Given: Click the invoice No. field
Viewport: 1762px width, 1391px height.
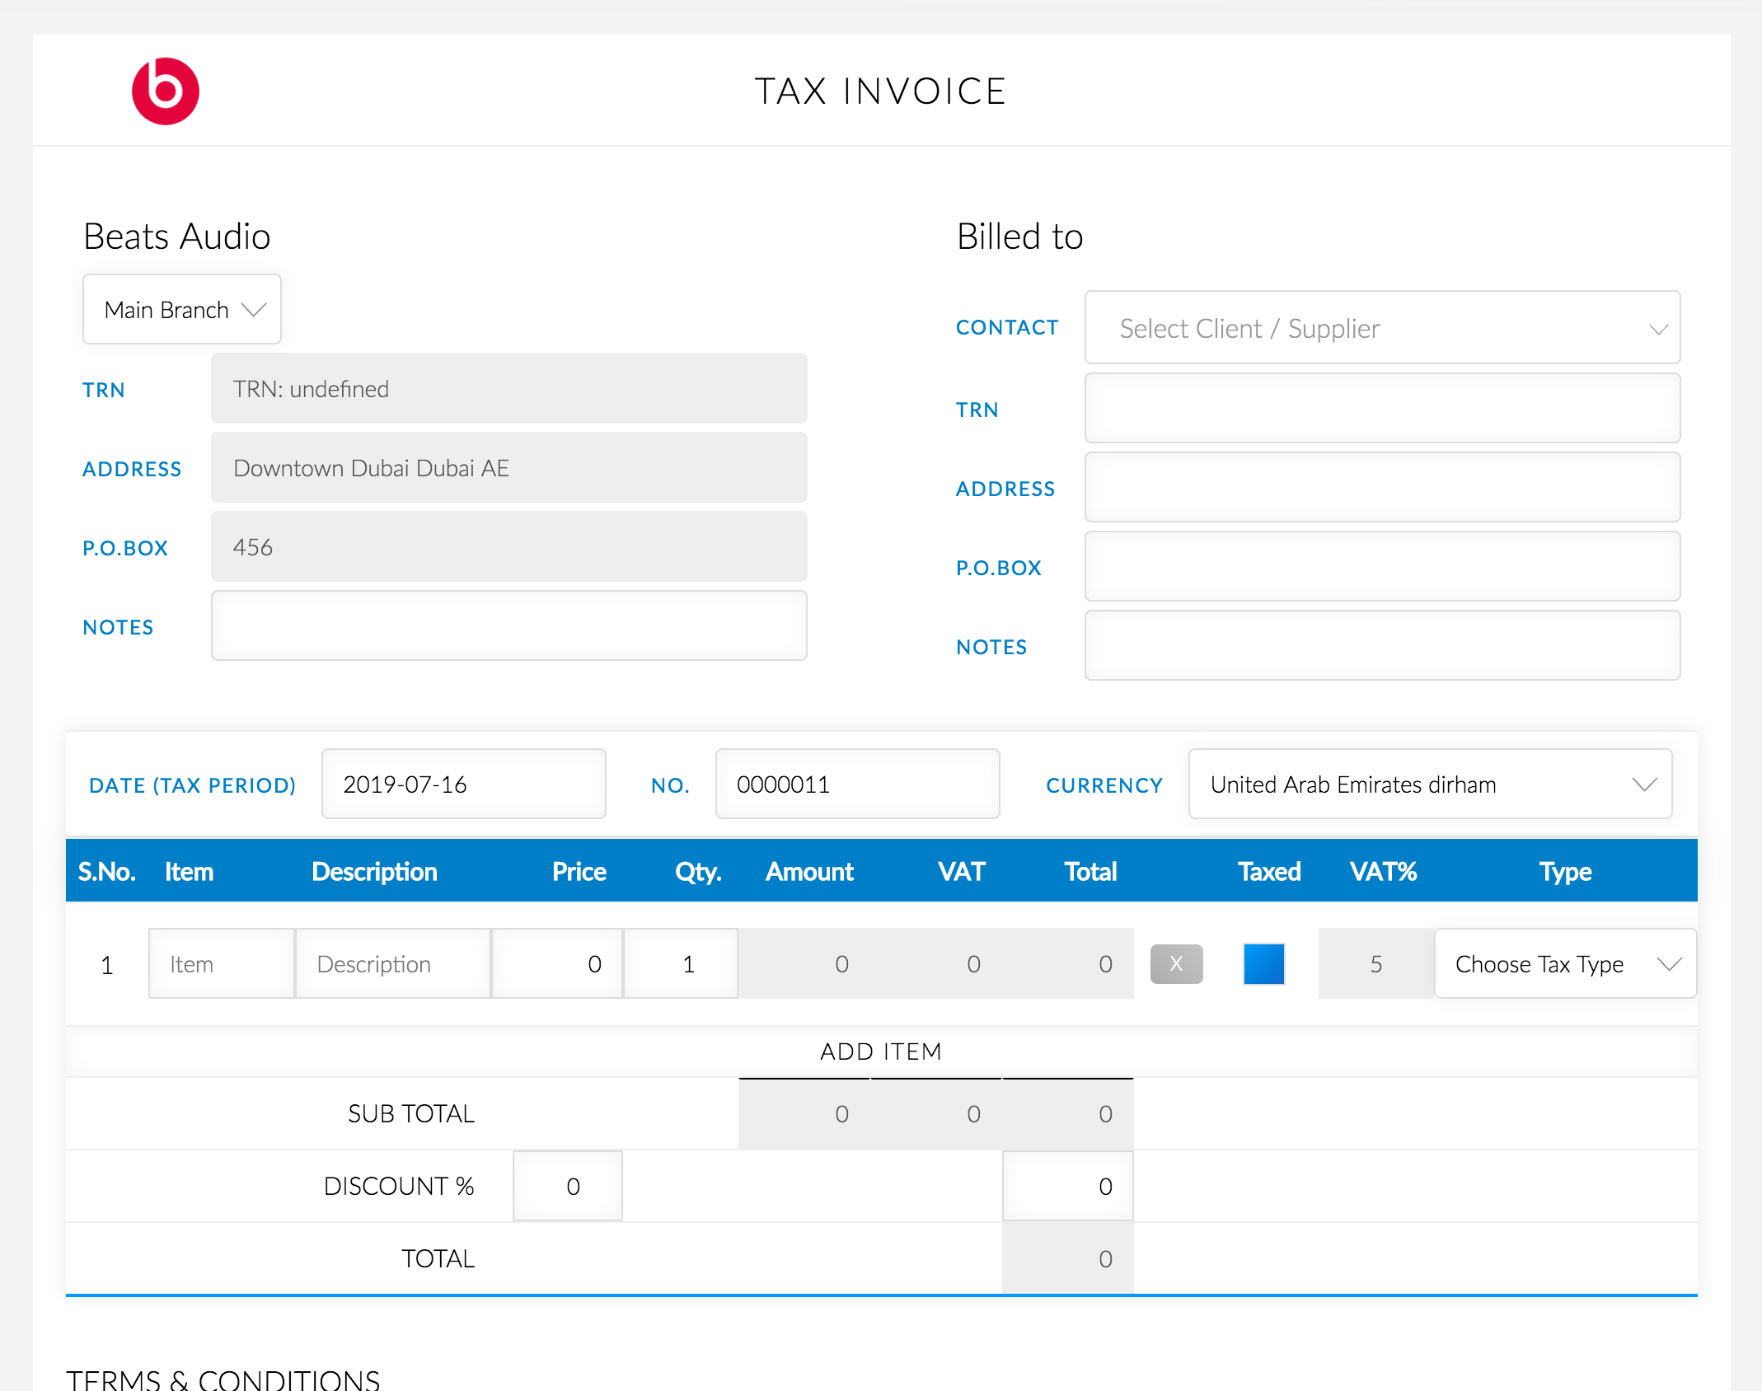Looking at the screenshot, I should click(857, 784).
